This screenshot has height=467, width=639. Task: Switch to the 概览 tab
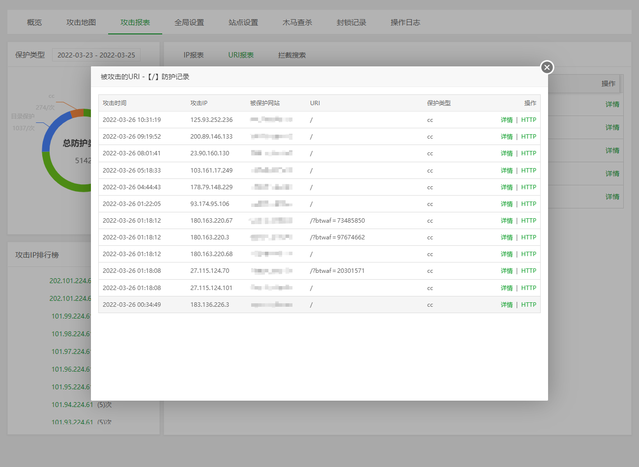pyautogui.click(x=34, y=23)
